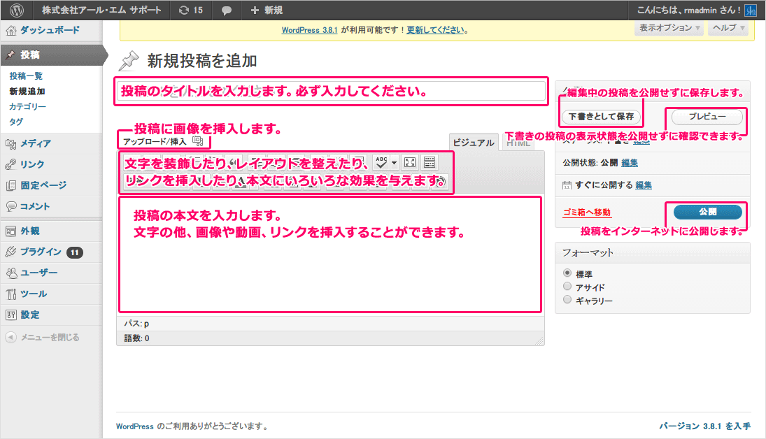The image size is (766, 439).
Task: Click the post title input field
Action: (330, 92)
